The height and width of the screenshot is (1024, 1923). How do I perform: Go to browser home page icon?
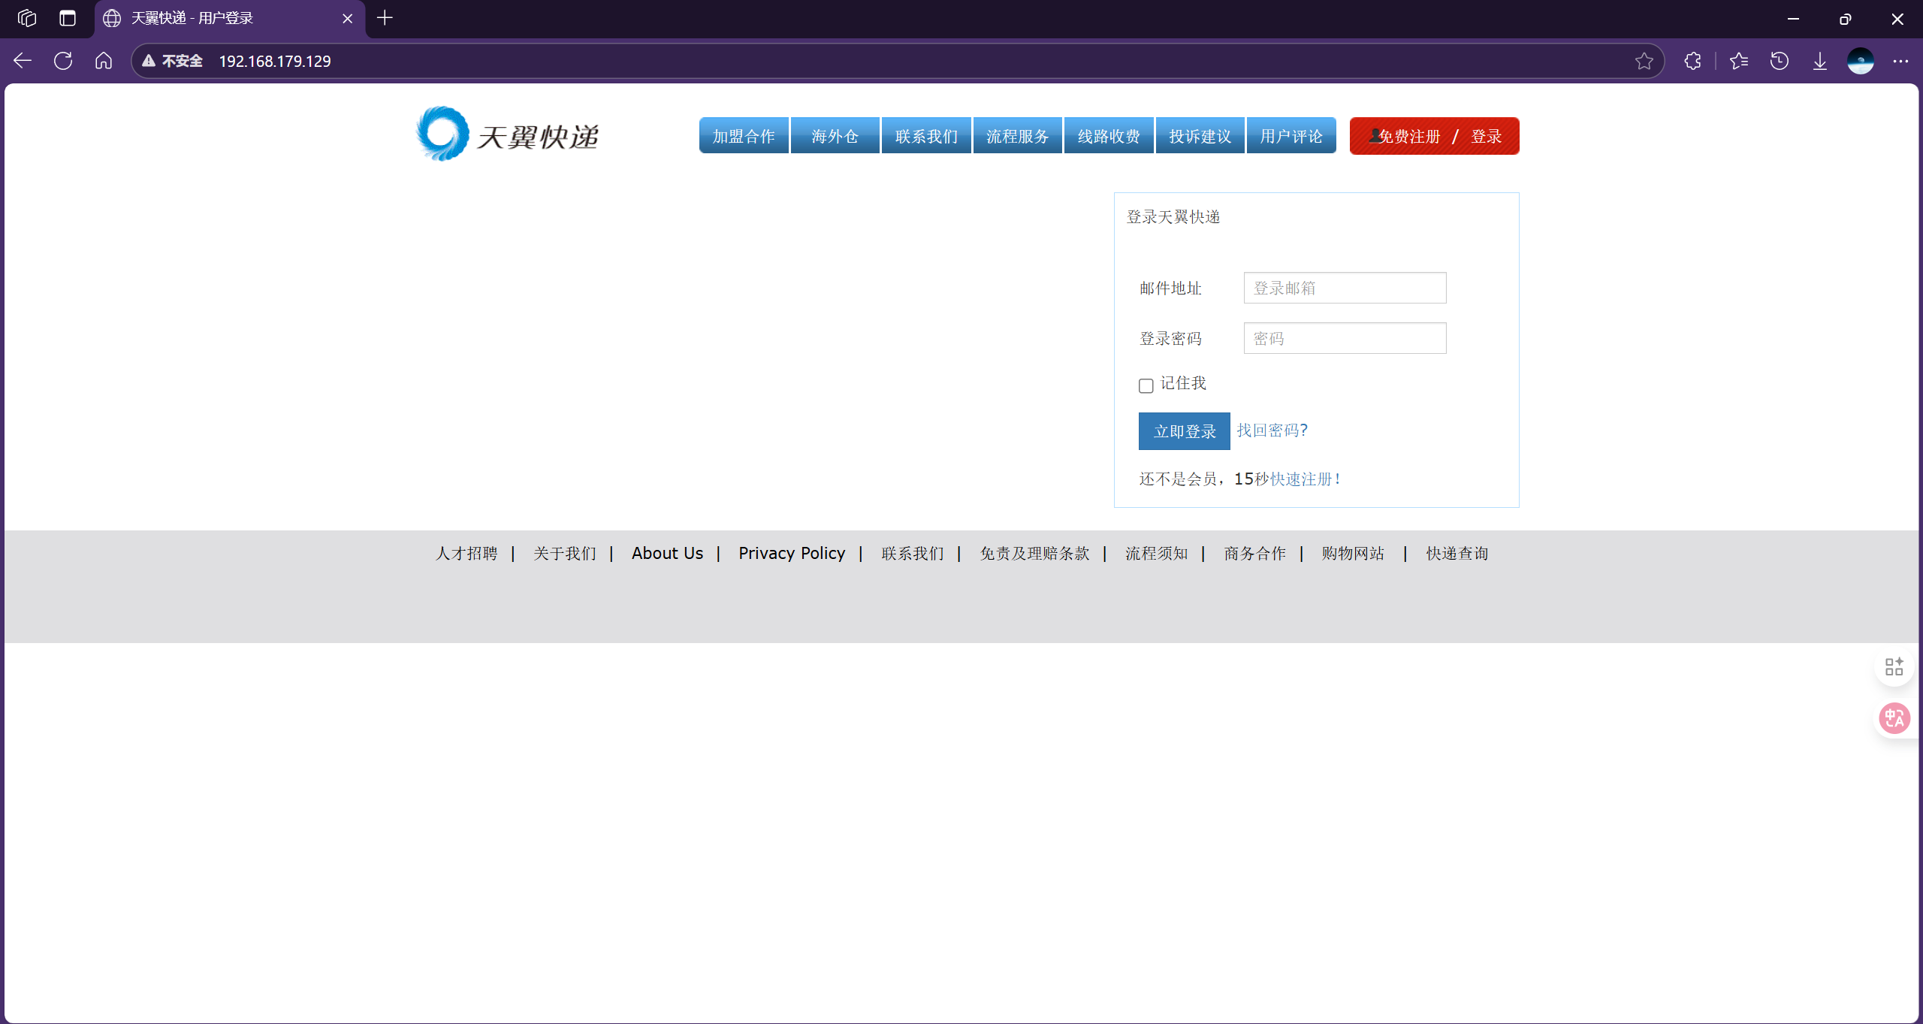click(104, 61)
